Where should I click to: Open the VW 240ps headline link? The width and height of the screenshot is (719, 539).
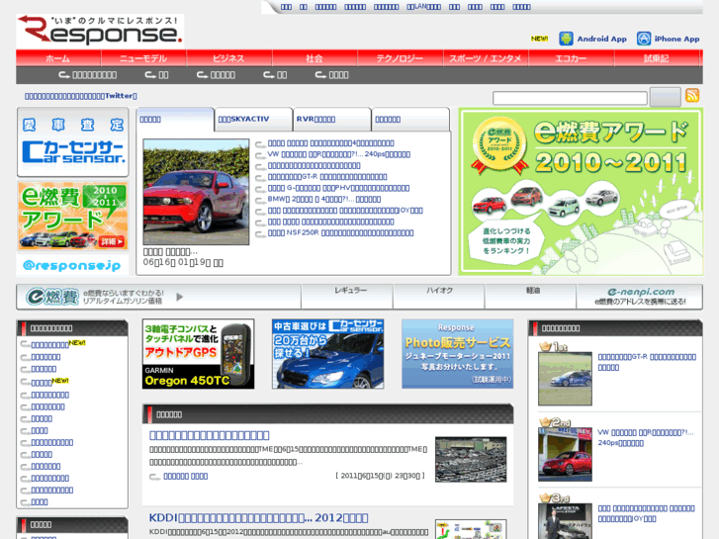(x=339, y=154)
